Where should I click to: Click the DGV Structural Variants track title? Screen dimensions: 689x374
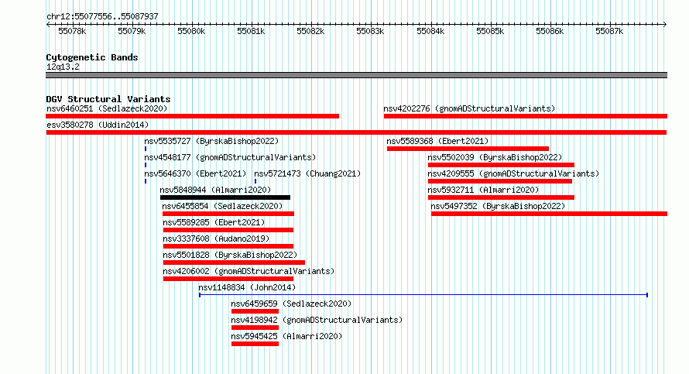click(108, 99)
